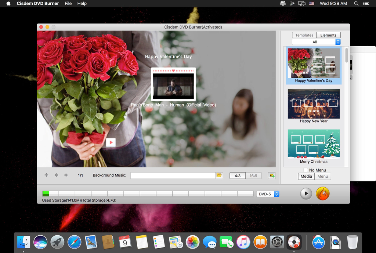Open the background music folder browser
This screenshot has height=253, width=376.
[219, 176]
